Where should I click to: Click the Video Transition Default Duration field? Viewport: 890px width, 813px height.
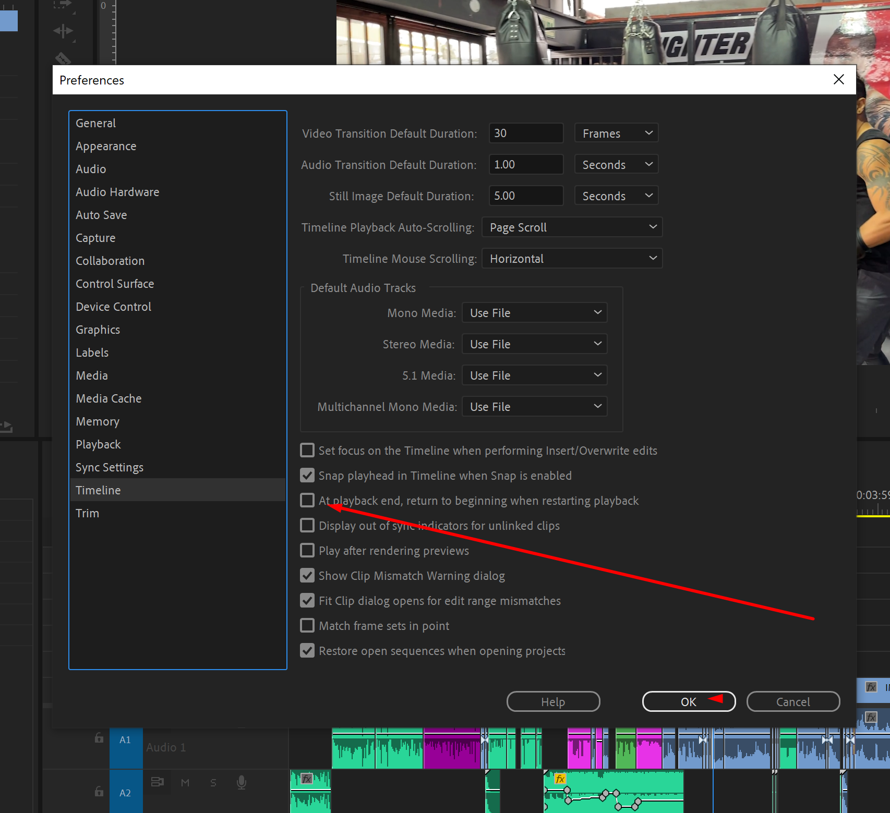click(x=526, y=133)
